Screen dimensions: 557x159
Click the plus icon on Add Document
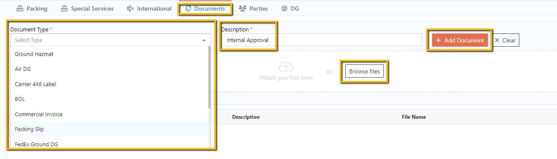click(x=439, y=40)
